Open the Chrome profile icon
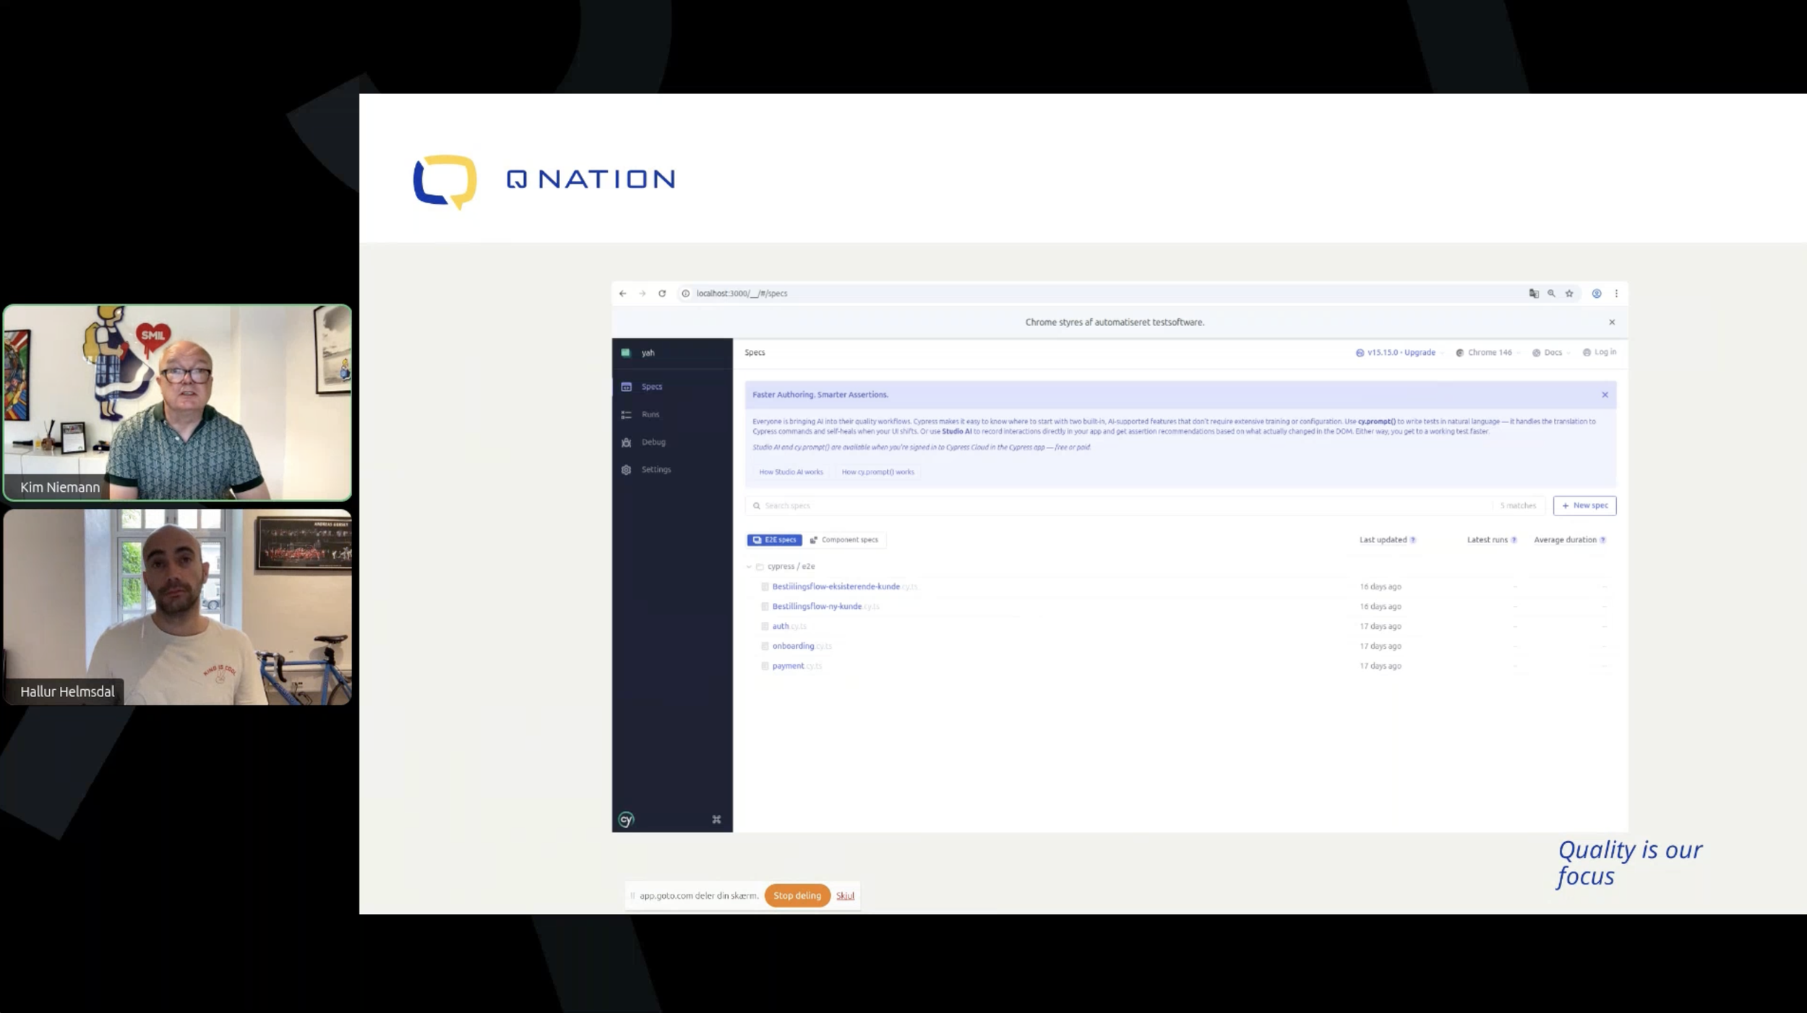1807x1013 pixels. (1597, 294)
